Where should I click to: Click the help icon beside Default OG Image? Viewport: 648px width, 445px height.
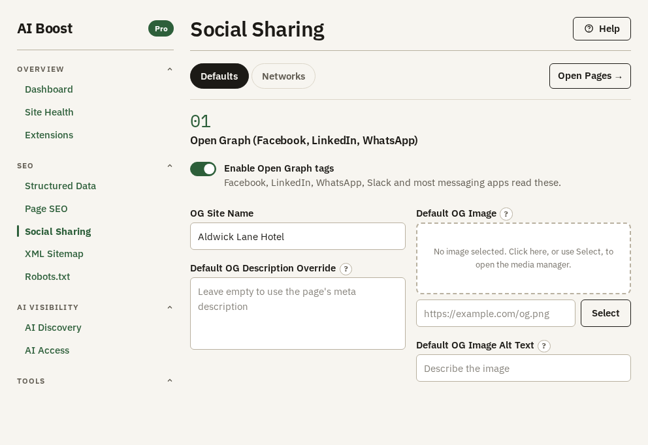[x=506, y=214]
